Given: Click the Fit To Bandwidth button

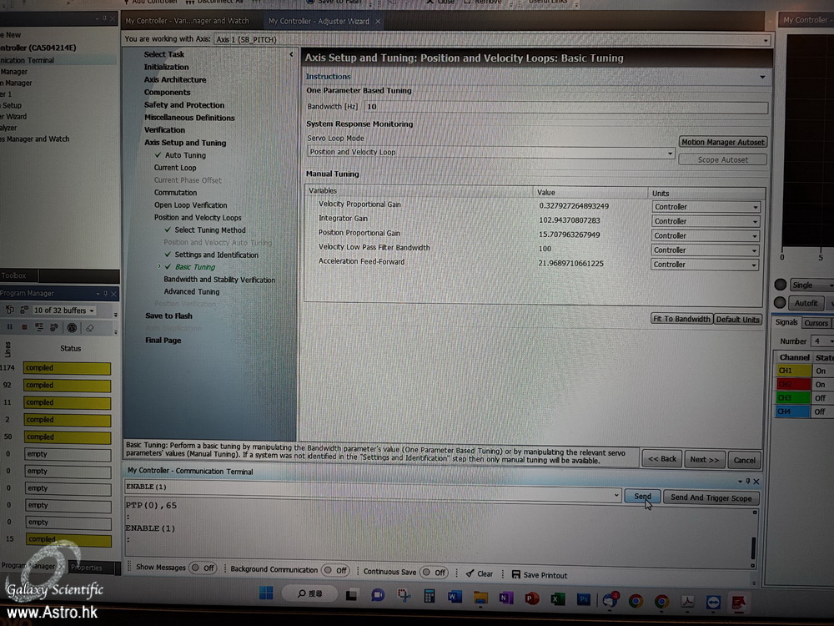Looking at the screenshot, I should pos(681,319).
